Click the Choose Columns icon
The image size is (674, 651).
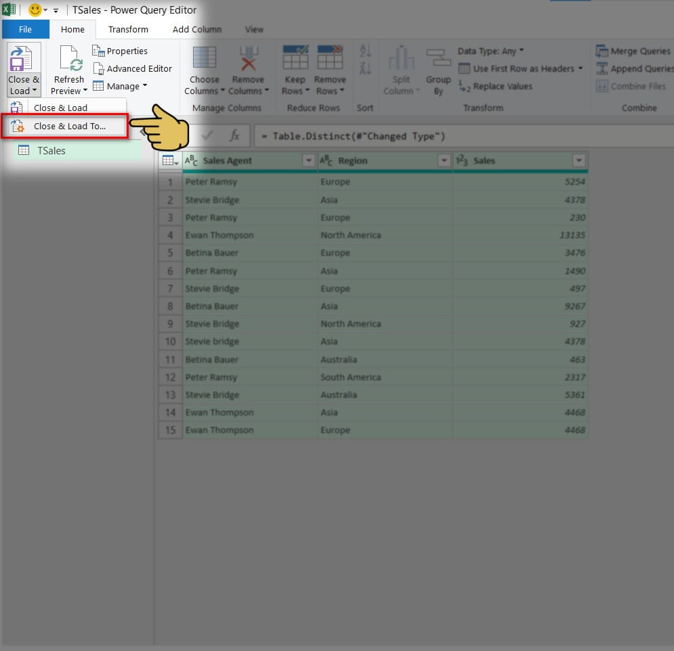click(x=204, y=60)
